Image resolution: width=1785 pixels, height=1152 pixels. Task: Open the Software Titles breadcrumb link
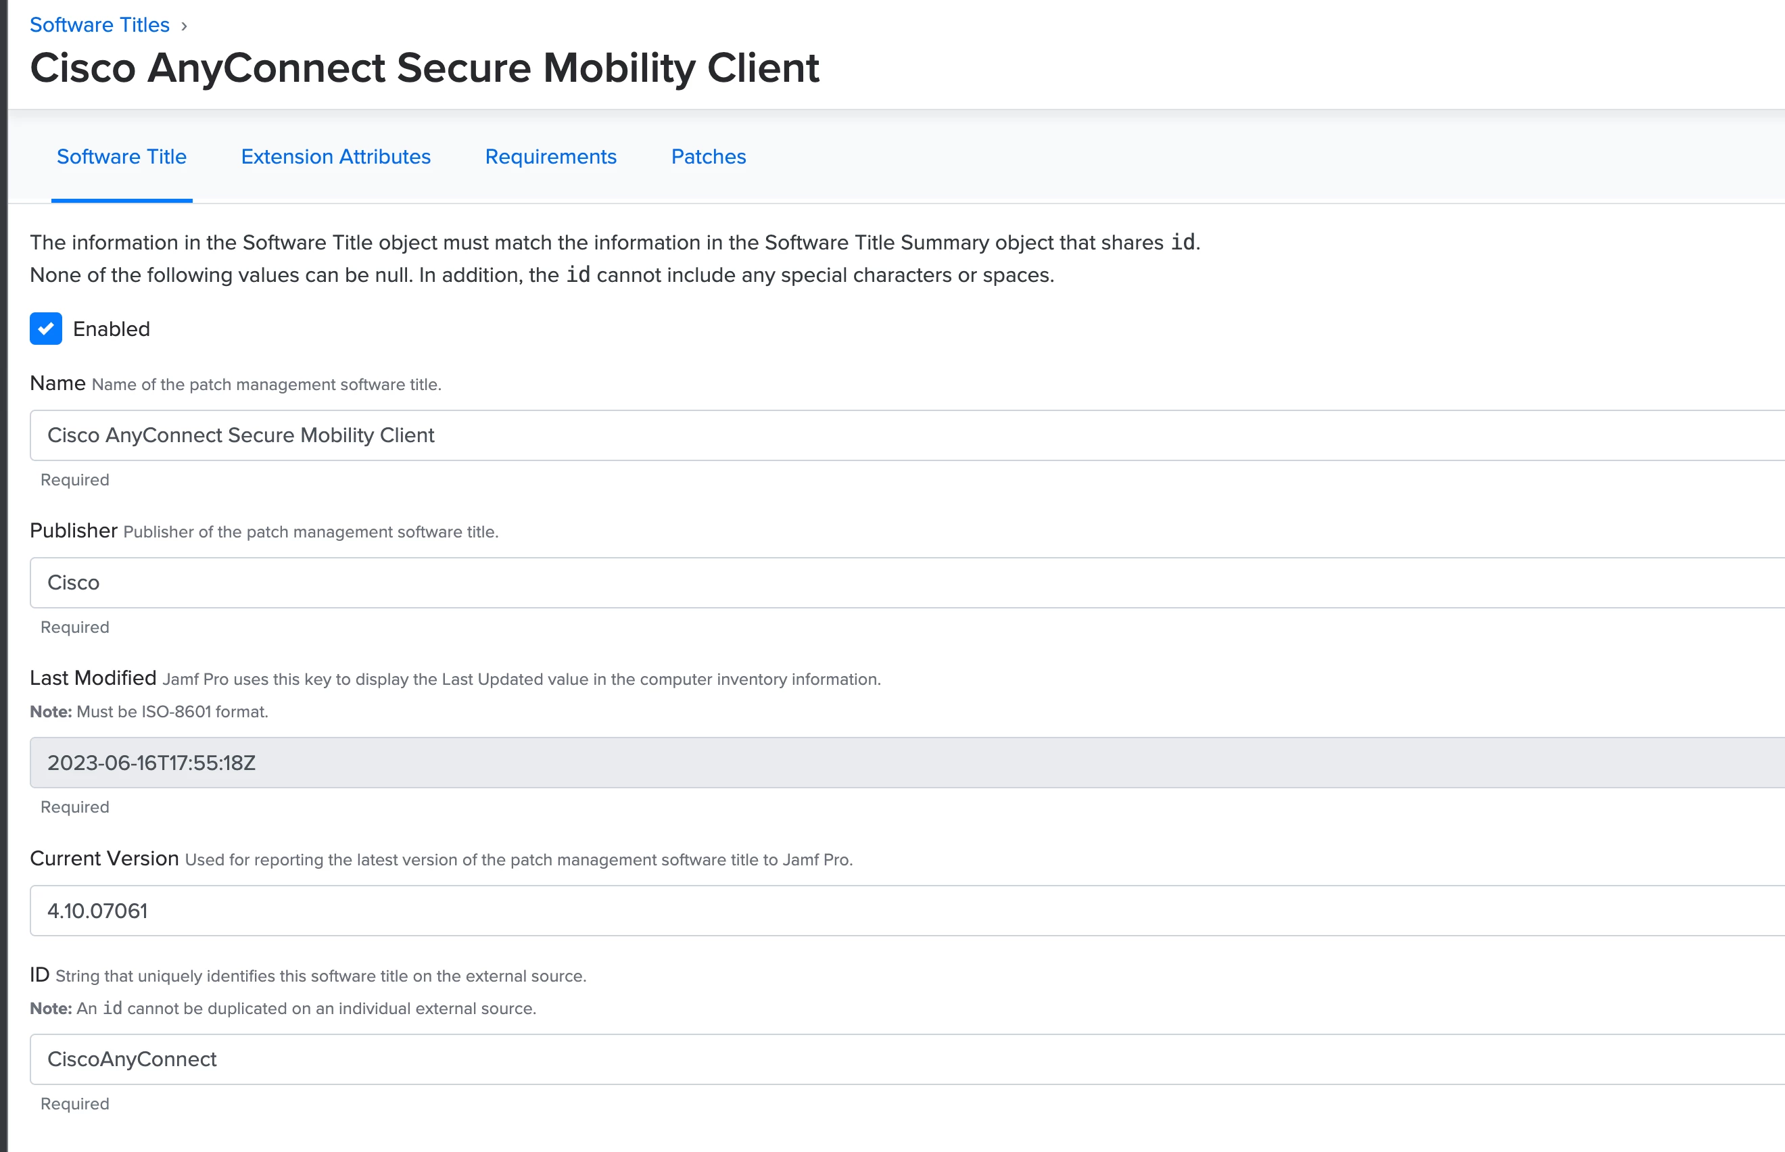[99, 25]
